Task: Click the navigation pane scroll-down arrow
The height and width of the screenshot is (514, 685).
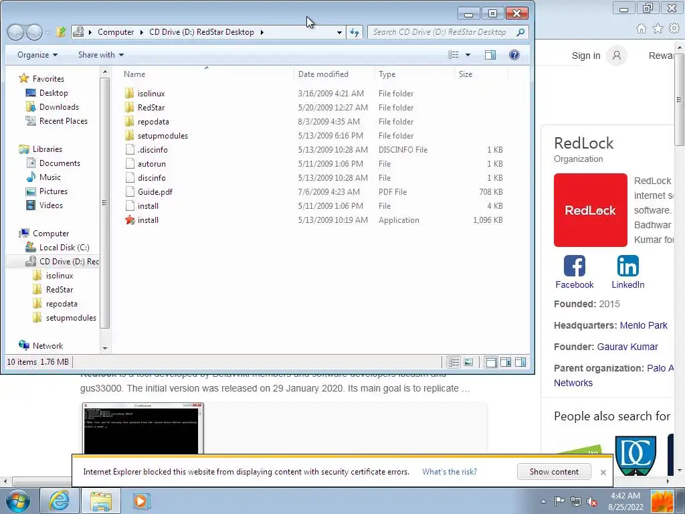Action: 105,348
